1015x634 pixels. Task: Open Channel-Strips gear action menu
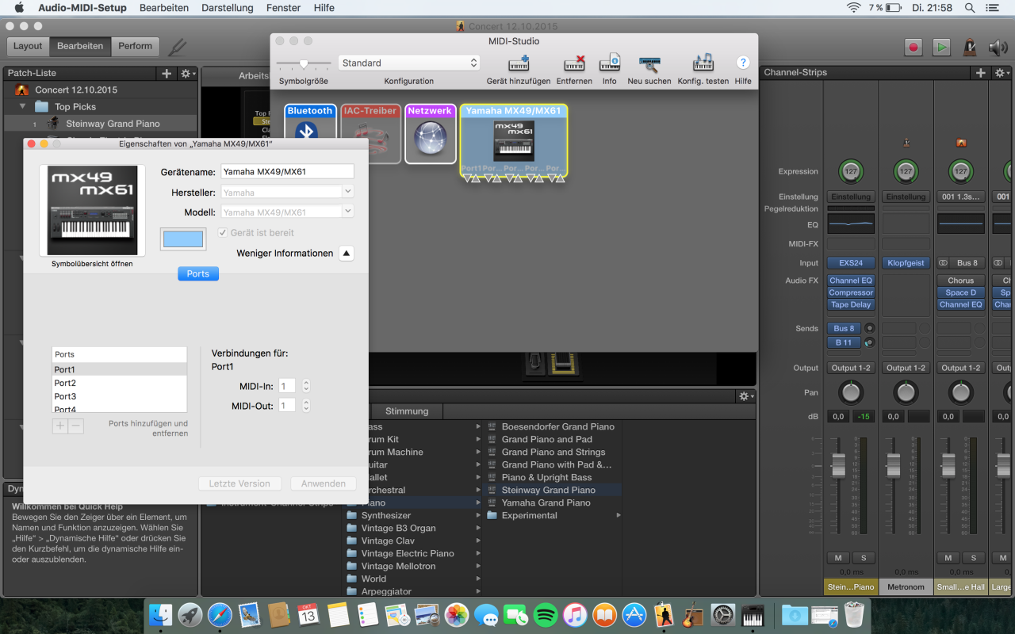point(1002,73)
